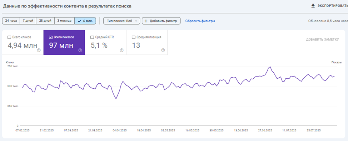The width and height of the screenshot is (348, 141).
Task: Click the plus icon in Добавить фильтр
Action: pos(146,21)
